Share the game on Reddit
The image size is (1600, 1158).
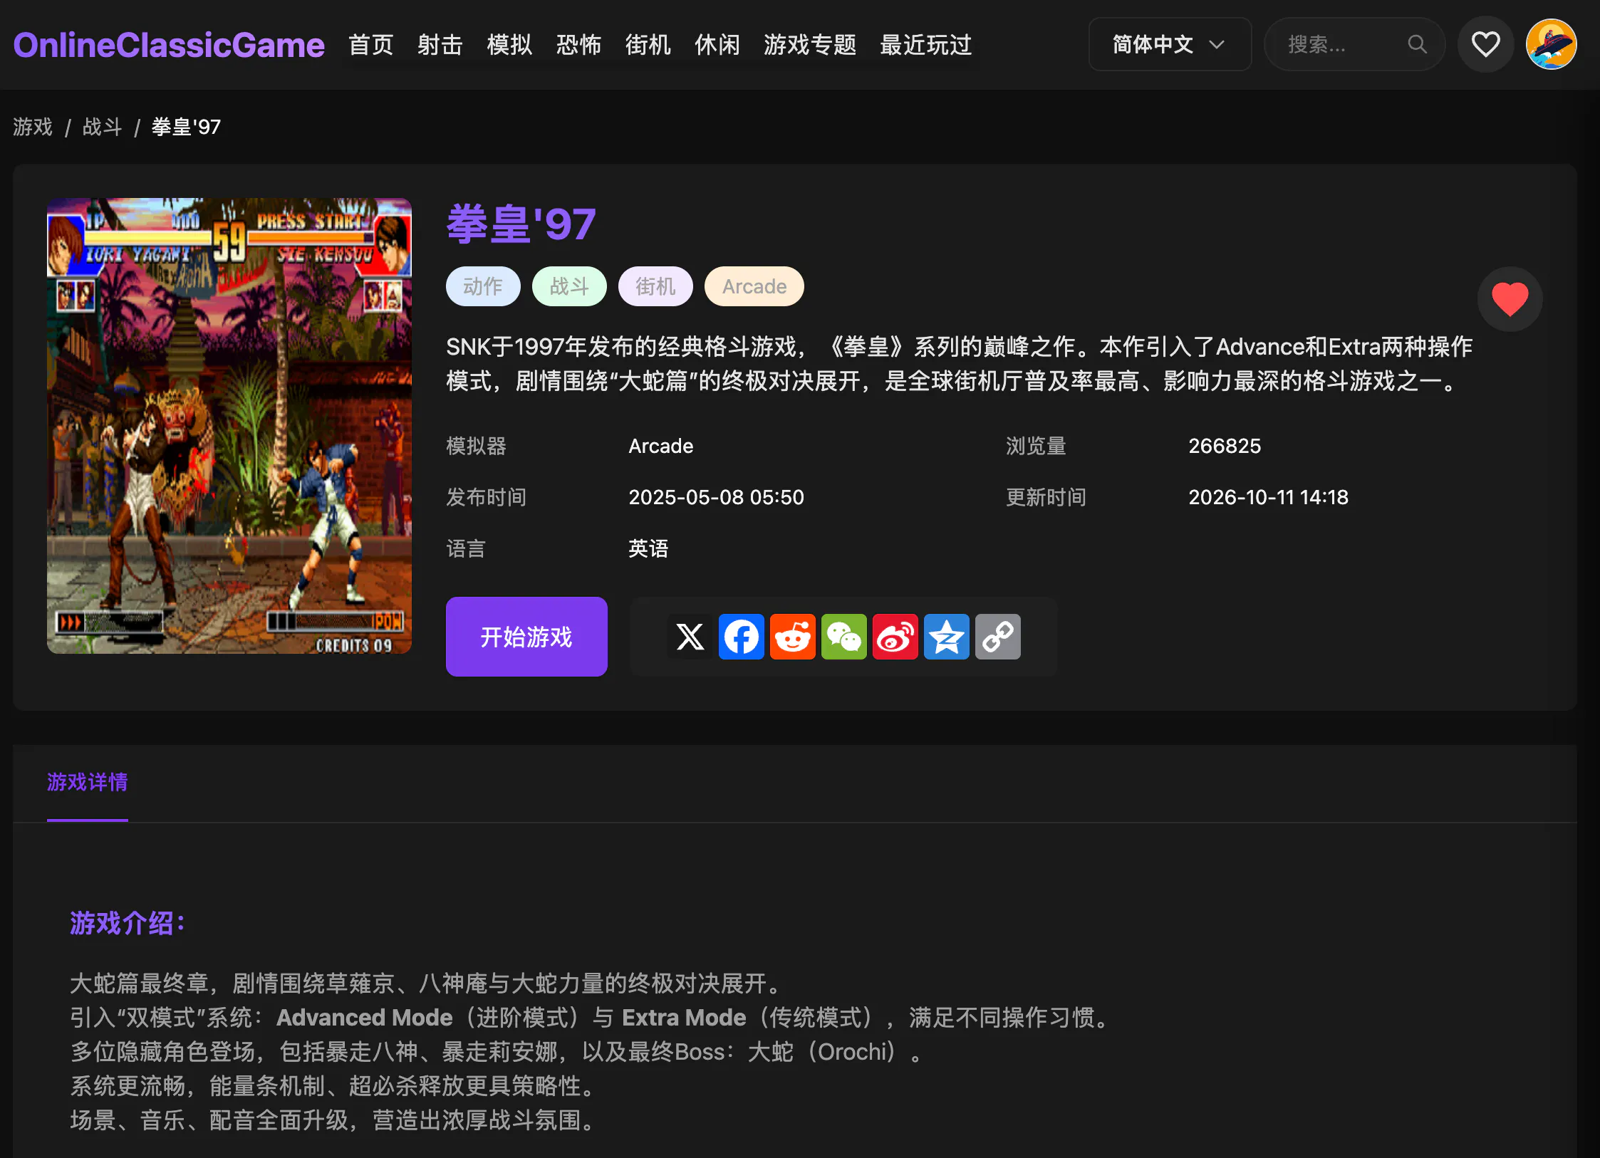tap(792, 637)
